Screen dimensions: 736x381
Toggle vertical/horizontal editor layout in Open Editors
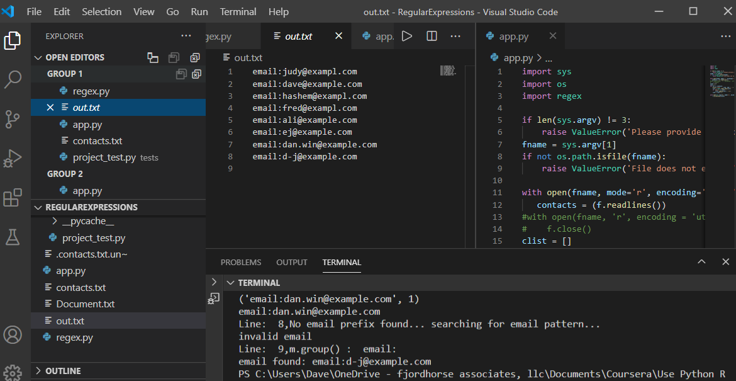click(153, 57)
